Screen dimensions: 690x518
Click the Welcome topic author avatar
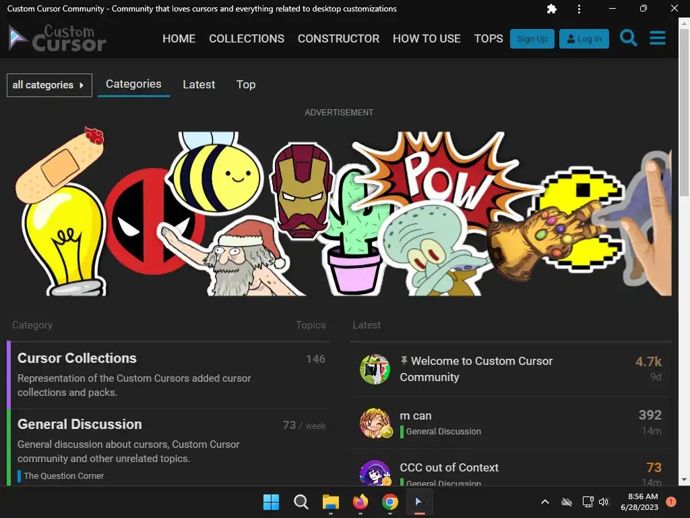pyautogui.click(x=375, y=369)
